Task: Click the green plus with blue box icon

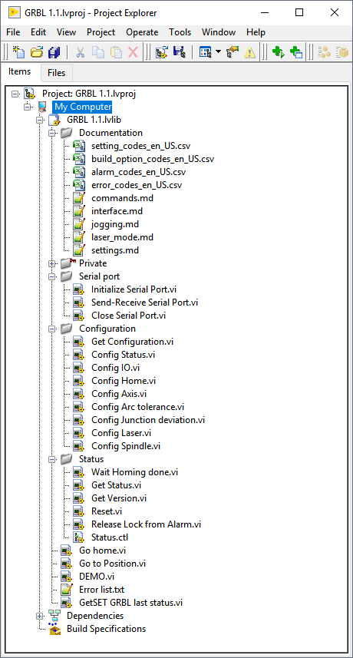Action: tap(296, 52)
